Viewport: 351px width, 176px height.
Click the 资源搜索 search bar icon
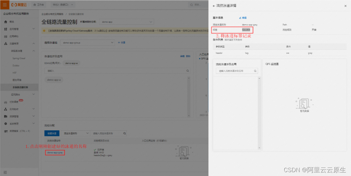6,131
